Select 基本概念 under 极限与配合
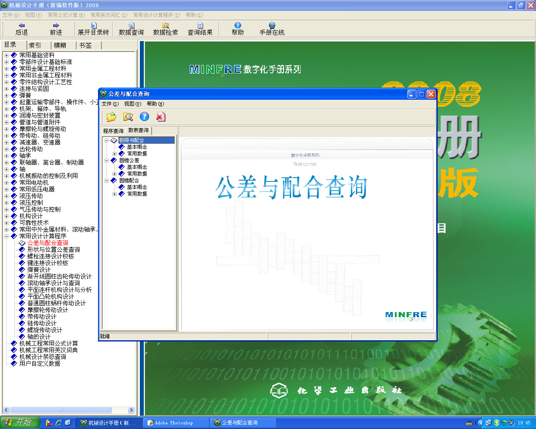The height and width of the screenshot is (429, 536). [x=137, y=147]
